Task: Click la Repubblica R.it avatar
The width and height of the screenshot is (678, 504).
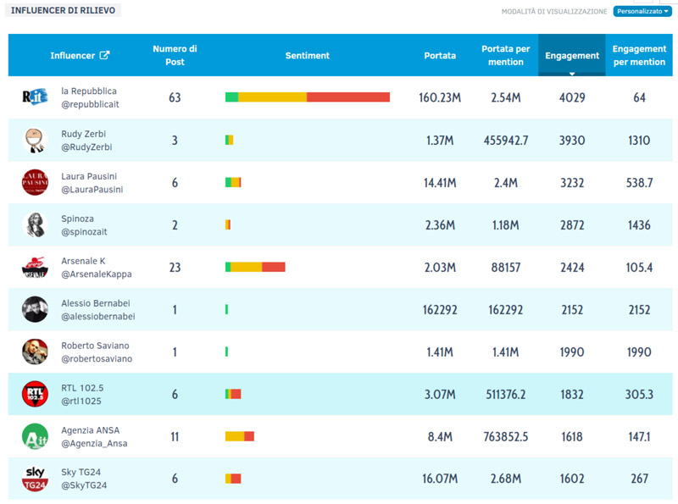Action: (x=35, y=97)
